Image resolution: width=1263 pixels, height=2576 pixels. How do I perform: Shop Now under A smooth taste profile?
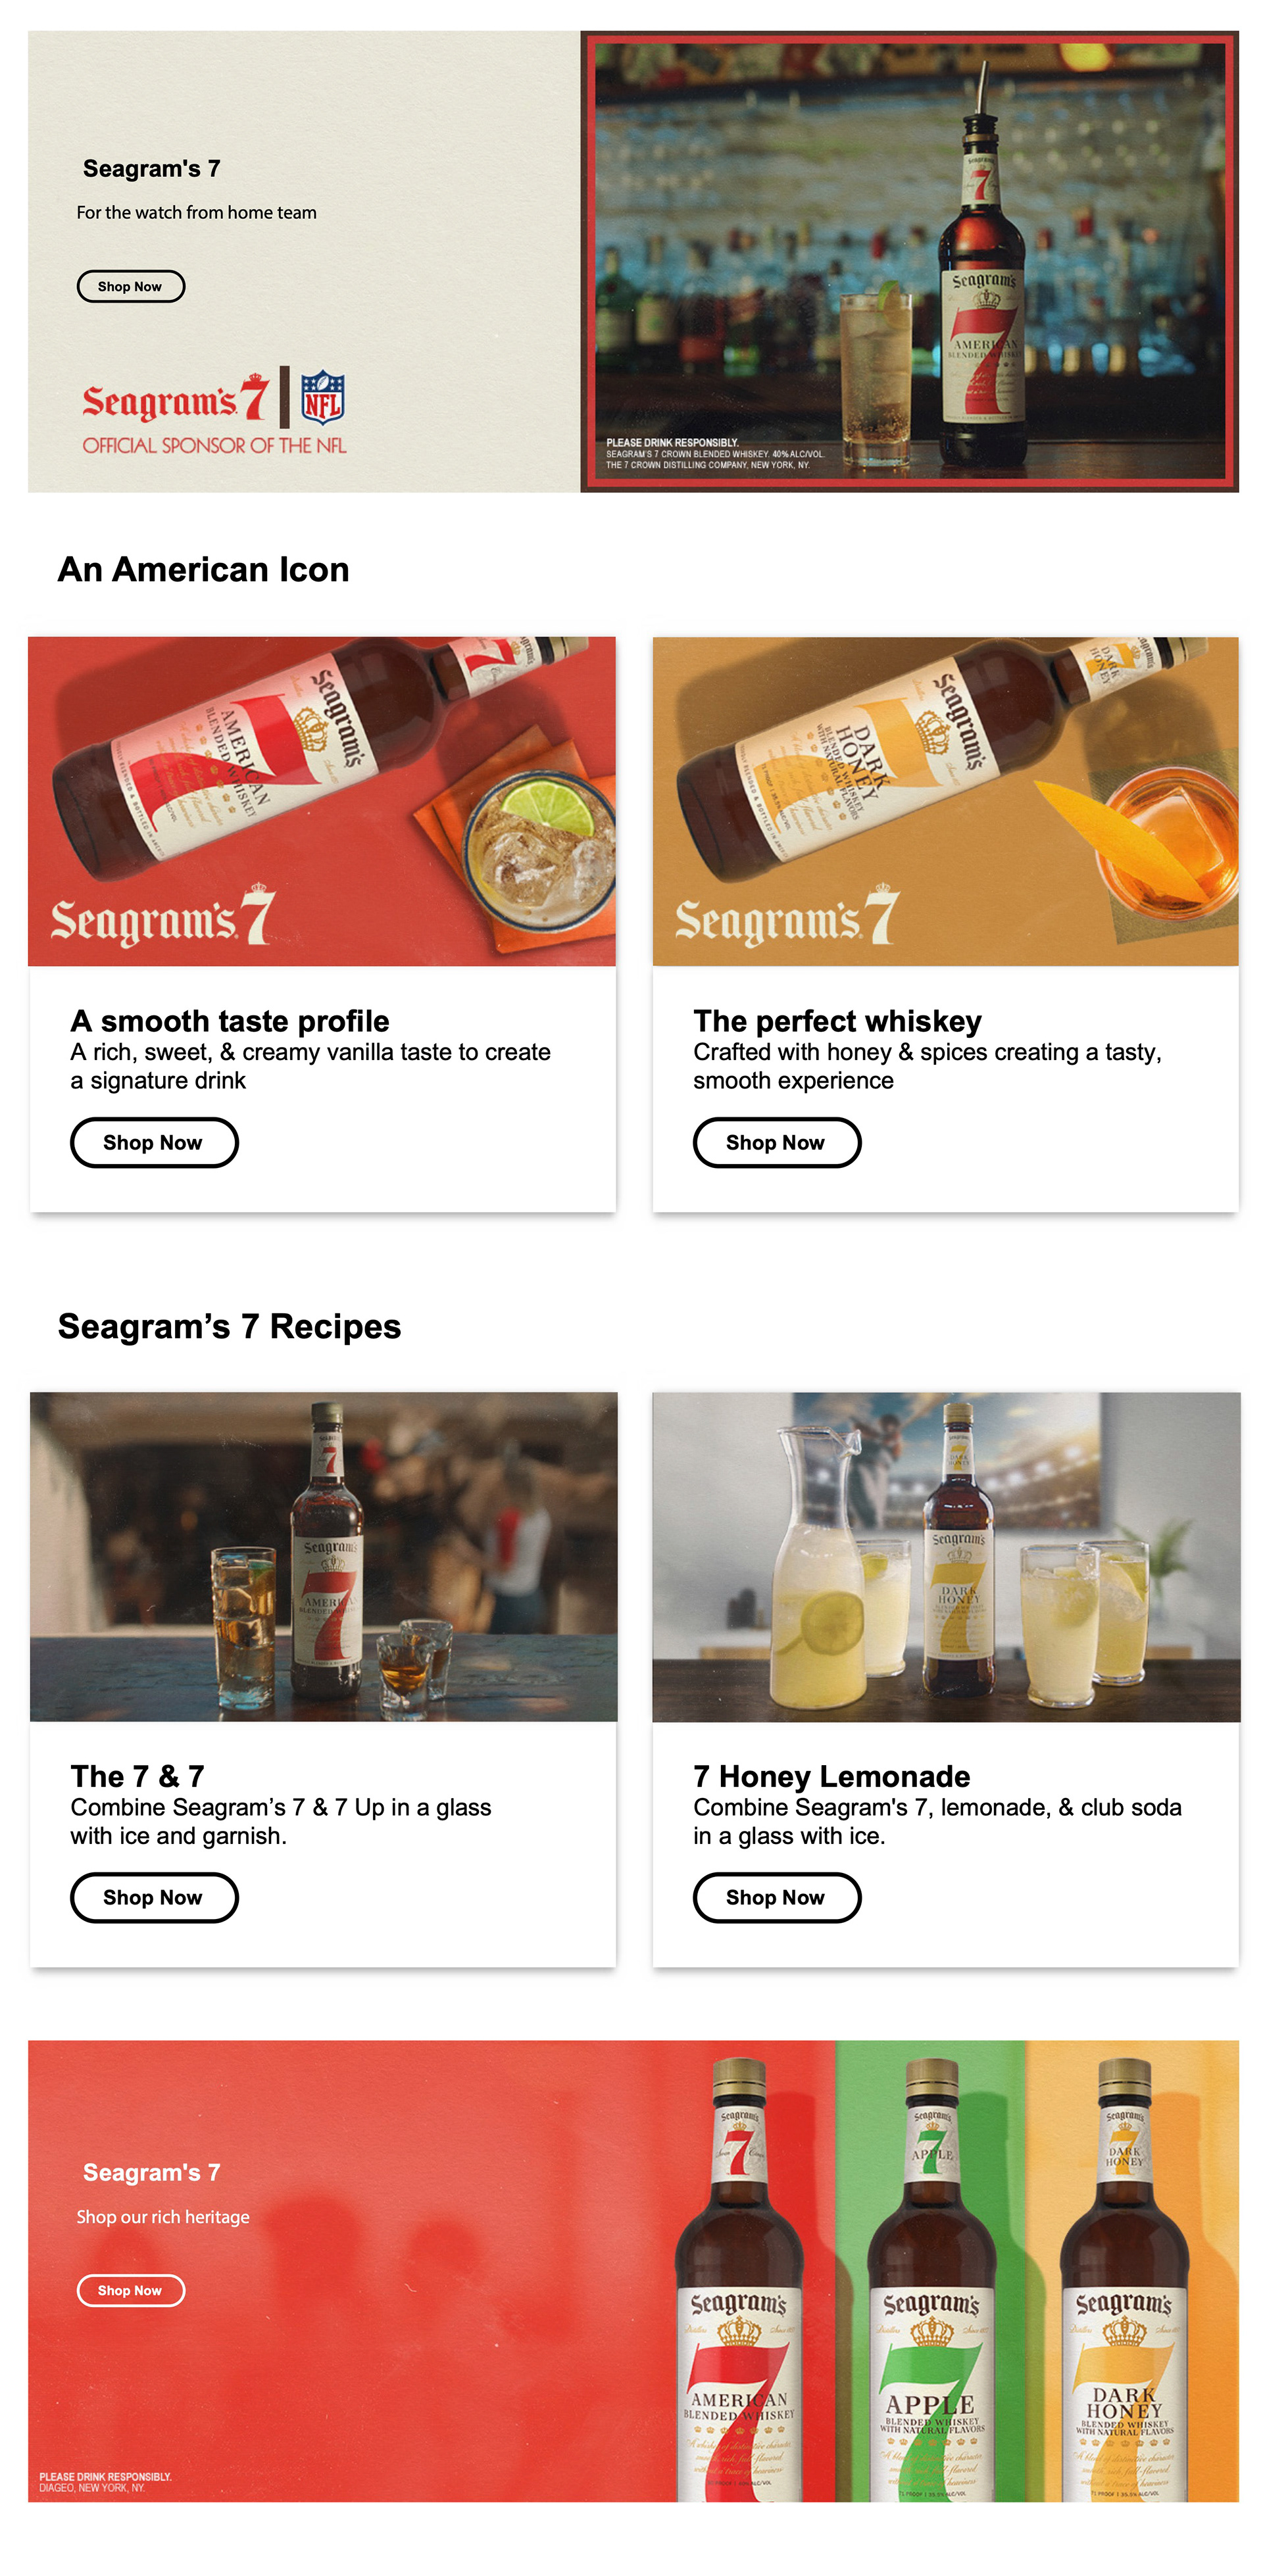point(154,1142)
